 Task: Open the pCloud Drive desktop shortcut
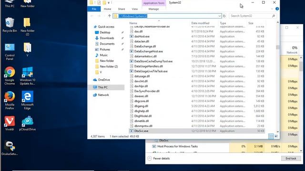pos(28,123)
